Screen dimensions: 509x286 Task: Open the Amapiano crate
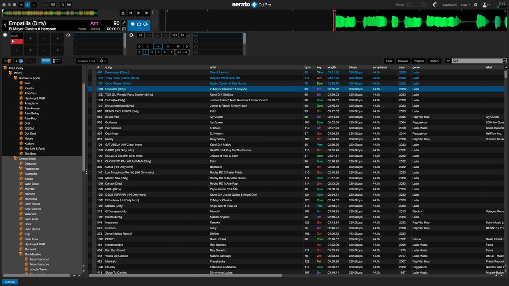point(31,103)
